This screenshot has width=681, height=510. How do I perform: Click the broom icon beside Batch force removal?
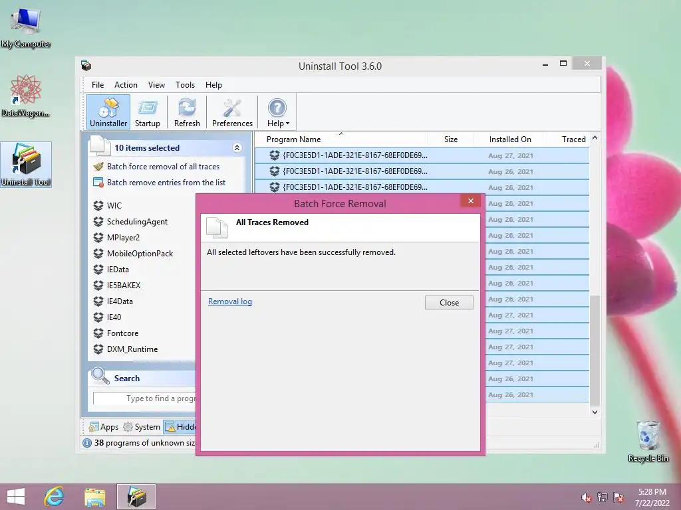point(98,167)
